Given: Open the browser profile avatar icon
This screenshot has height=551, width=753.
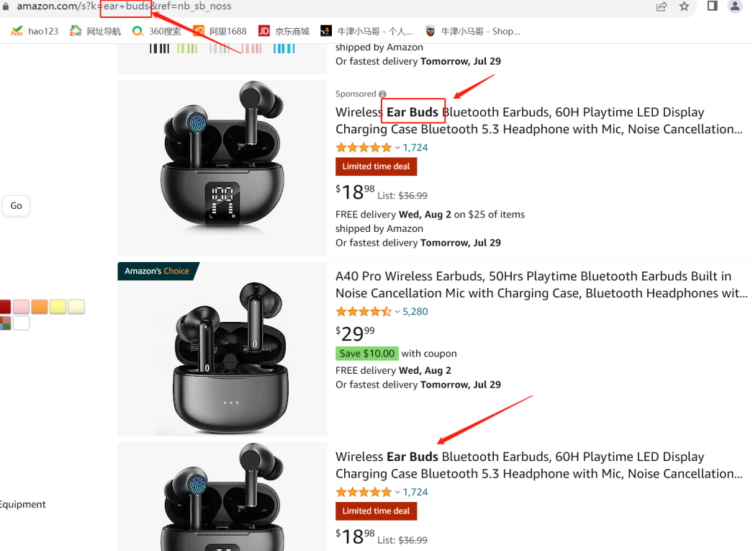Looking at the screenshot, I should [735, 6].
